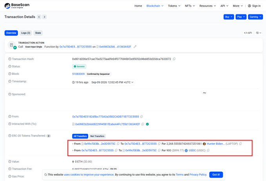Image resolution: width=266 pixels, height=181 pixels.
Task: Open the Play dropdown
Action: pyautogui.click(x=241, y=17)
